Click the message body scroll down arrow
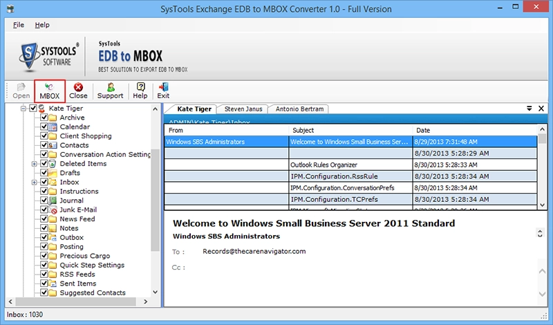 [x=543, y=294]
